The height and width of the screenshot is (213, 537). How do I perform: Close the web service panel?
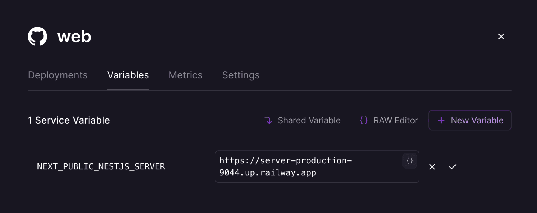[501, 36]
